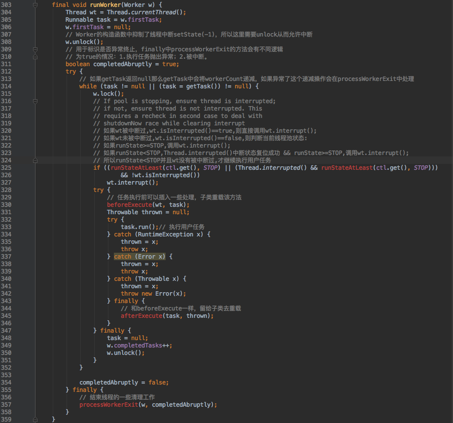453x423 pixels.
Task: Click Thread.interrupted() in the if condition
Action: 273,168
